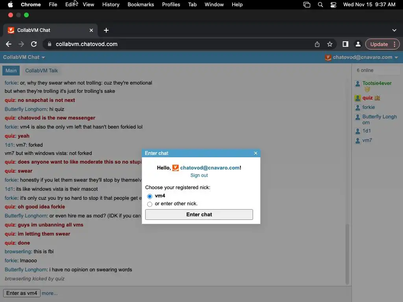
Task: Open the 'more...' link beside Enter as vm4
Action: (x=50, y=293)
